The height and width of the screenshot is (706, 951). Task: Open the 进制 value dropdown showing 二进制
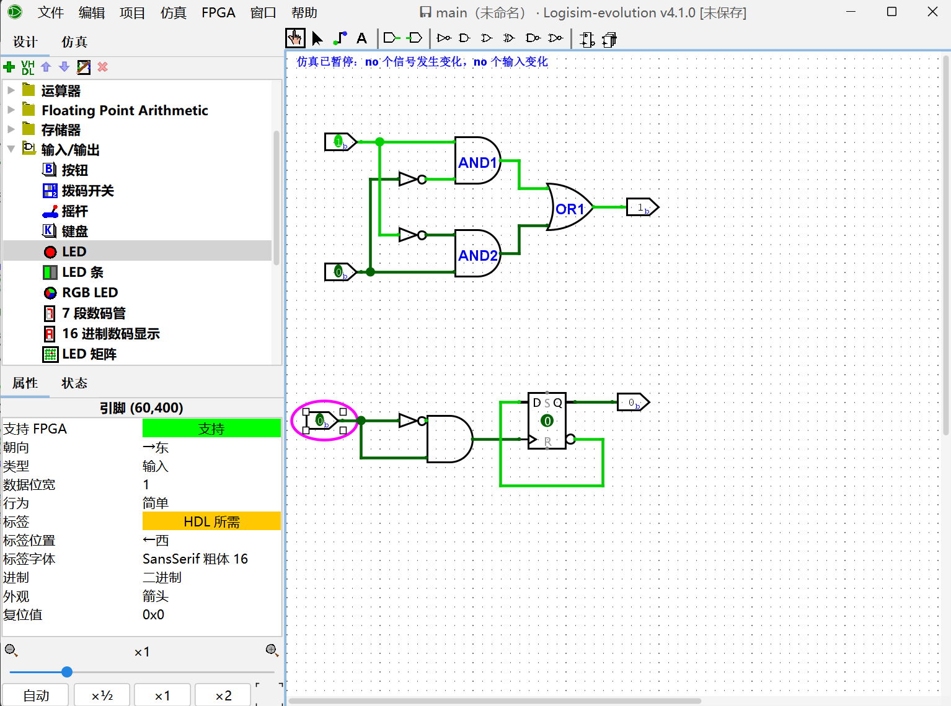pyautogui.click(x=211, y=577)
